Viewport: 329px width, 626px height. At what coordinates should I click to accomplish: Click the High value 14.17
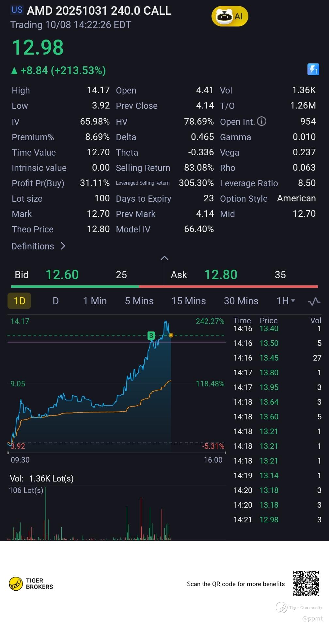pos(98,90)
